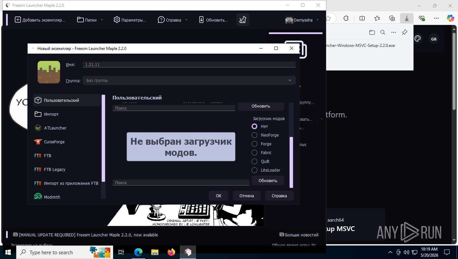The height and width of the screenshot is (259, 458).
Task: Click Edge split screen icon
Action: pyautogui.click(x=362, y=18)
